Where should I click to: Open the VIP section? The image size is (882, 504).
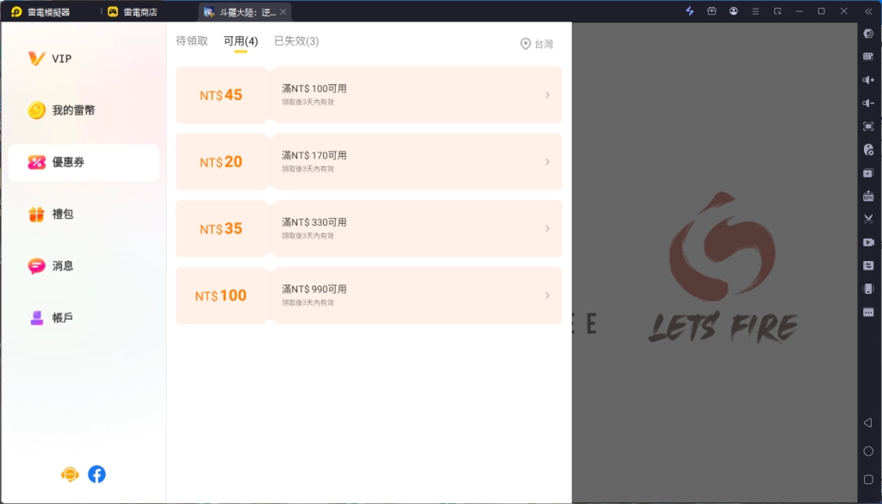50,59
